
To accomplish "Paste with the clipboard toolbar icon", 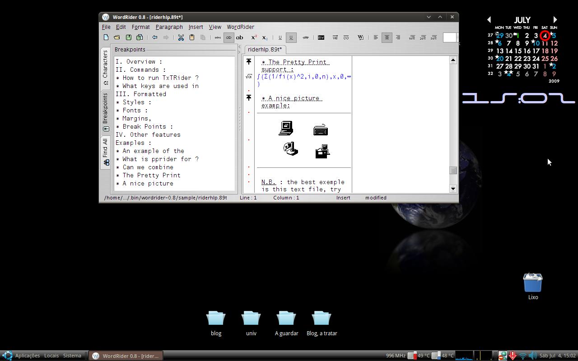I will [191, 37].
